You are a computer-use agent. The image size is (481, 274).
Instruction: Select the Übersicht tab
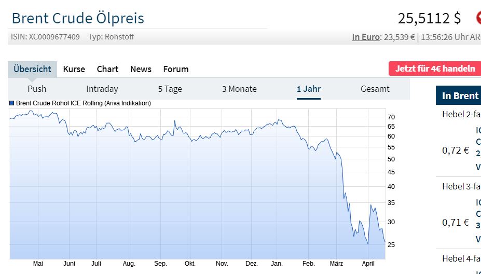click(32, 69)
